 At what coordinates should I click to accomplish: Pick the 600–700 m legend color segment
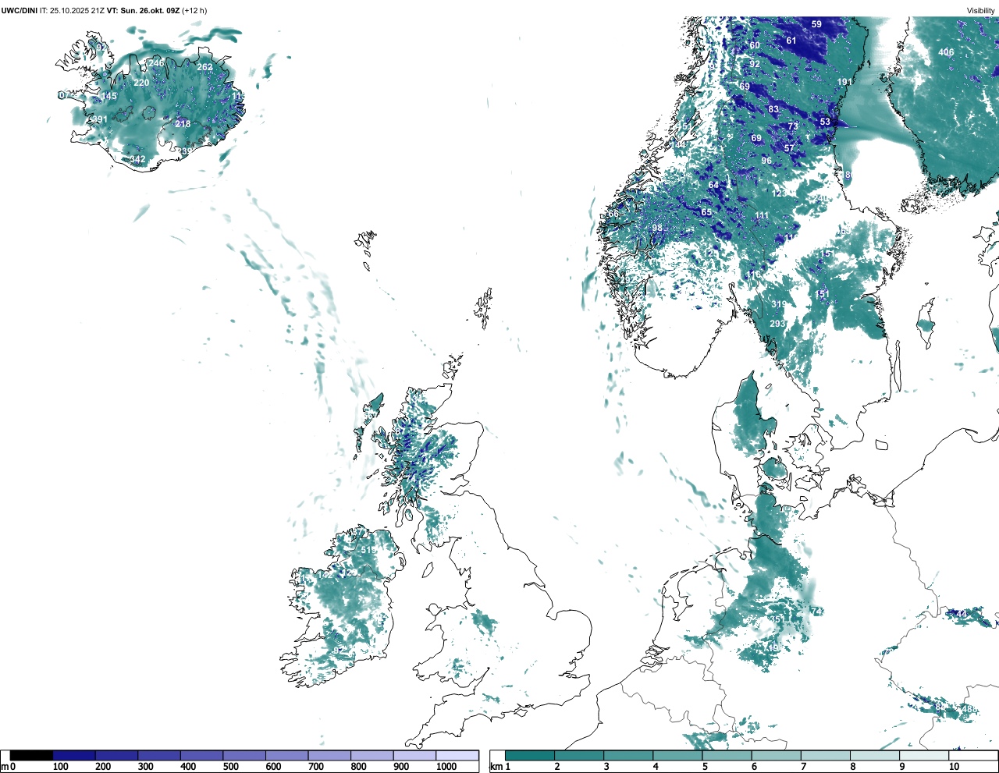pos(286,755)
